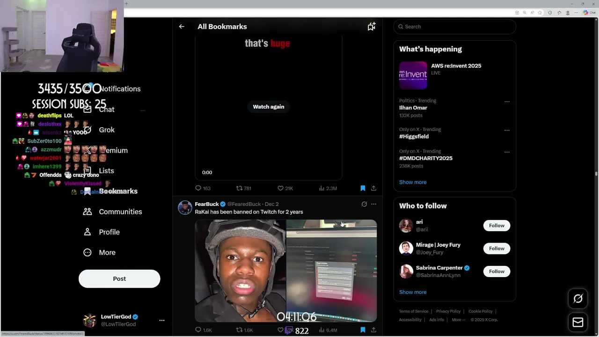Go back using All Bookmarks arrow
599x337 pixels.
[182, 27]
